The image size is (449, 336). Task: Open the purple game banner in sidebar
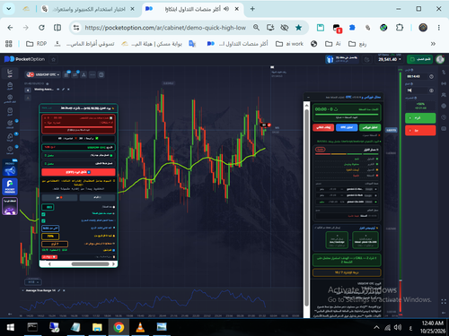click(10, 206)
